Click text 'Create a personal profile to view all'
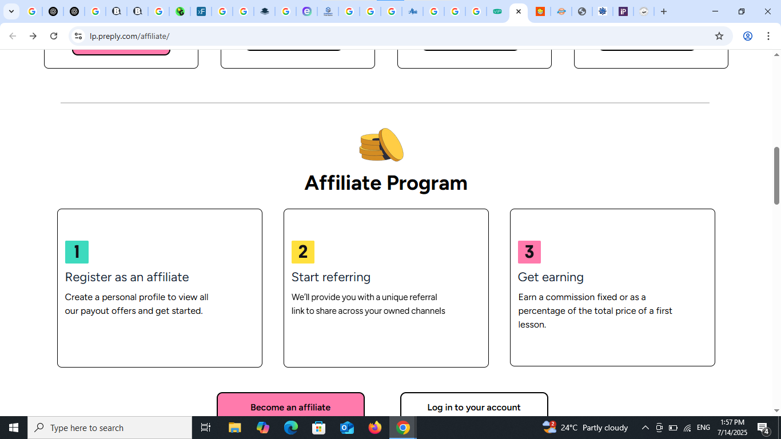The width and height of the screenshot is (781, 439). 137,297
